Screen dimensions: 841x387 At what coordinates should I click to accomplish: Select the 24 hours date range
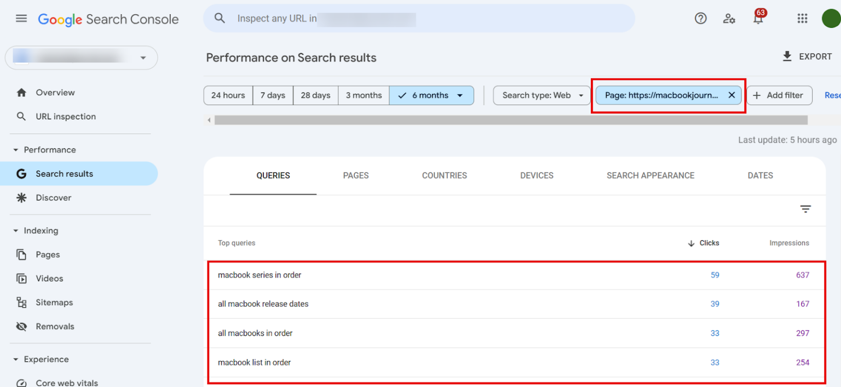pos(228,95)
